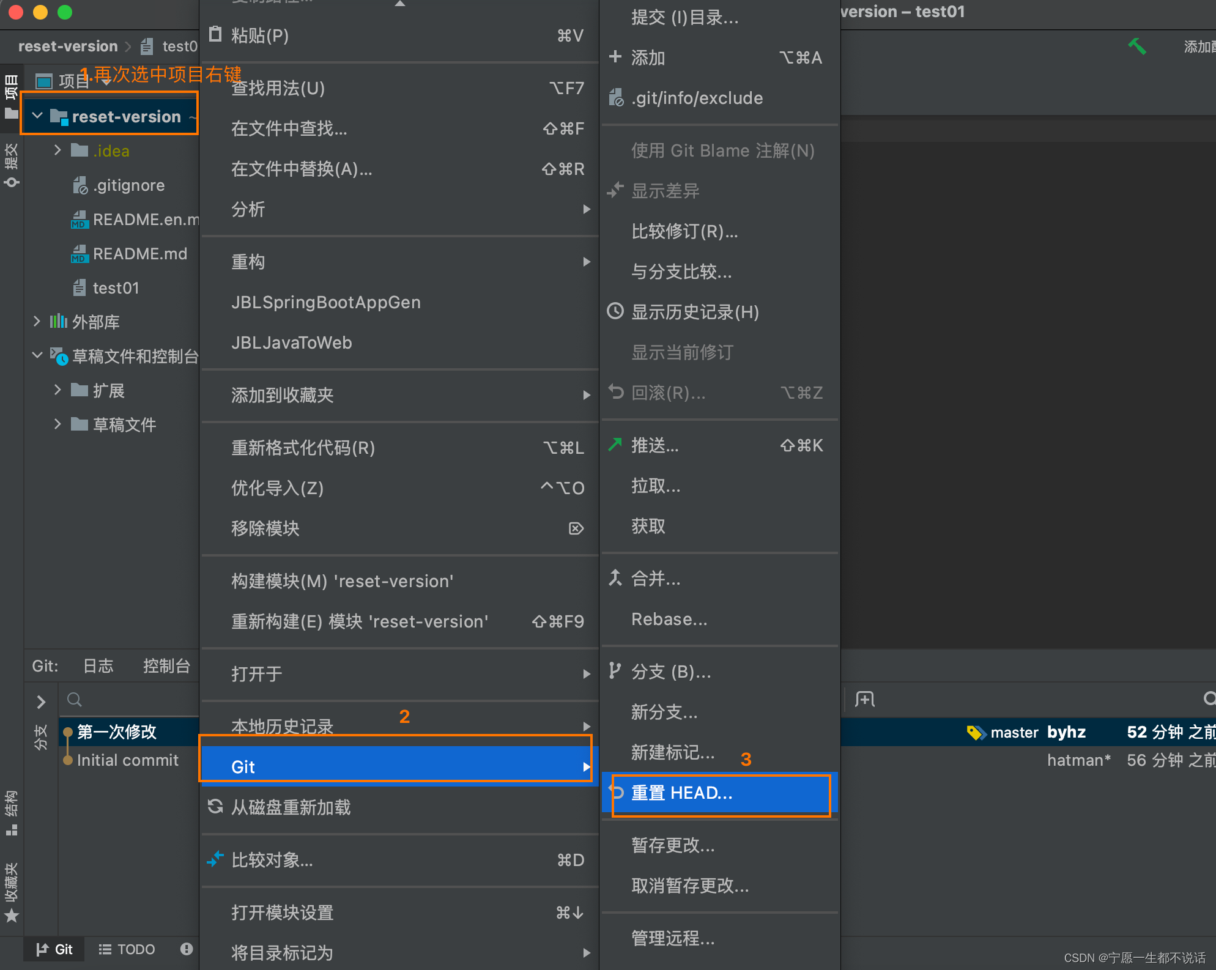Open the Git context menu entry
The width and height of the screenshot is (1216, 970).
[x=399, y=766]
